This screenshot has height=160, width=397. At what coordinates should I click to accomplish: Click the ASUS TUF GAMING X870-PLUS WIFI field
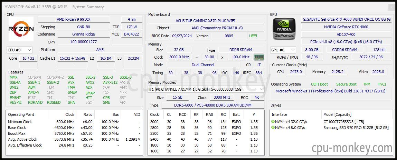pos(206,21)
